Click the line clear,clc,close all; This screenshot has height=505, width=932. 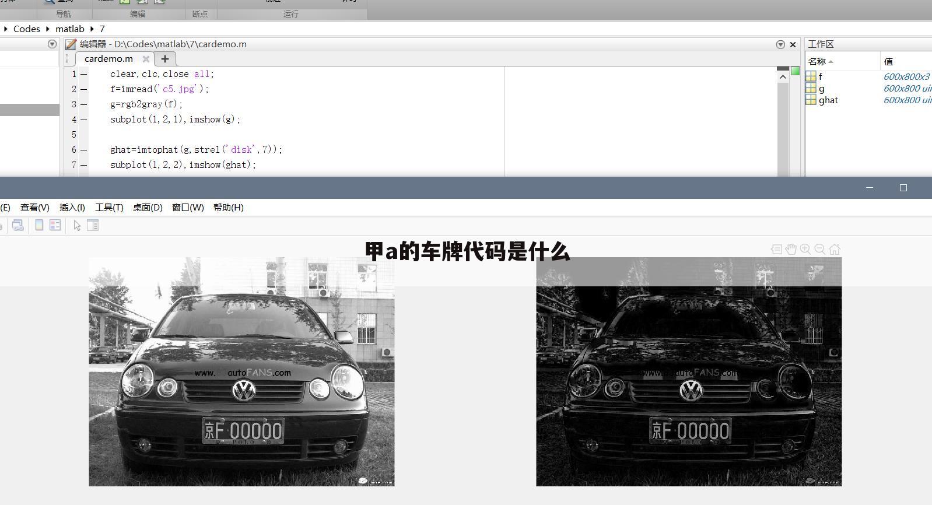tap(162, 74)
